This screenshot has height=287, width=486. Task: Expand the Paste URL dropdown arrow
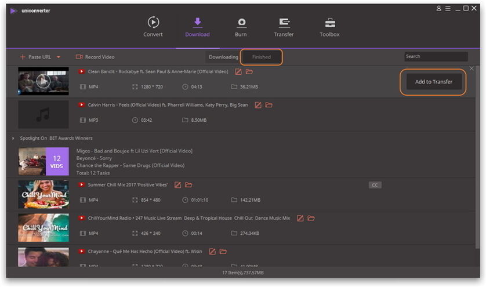58,57
